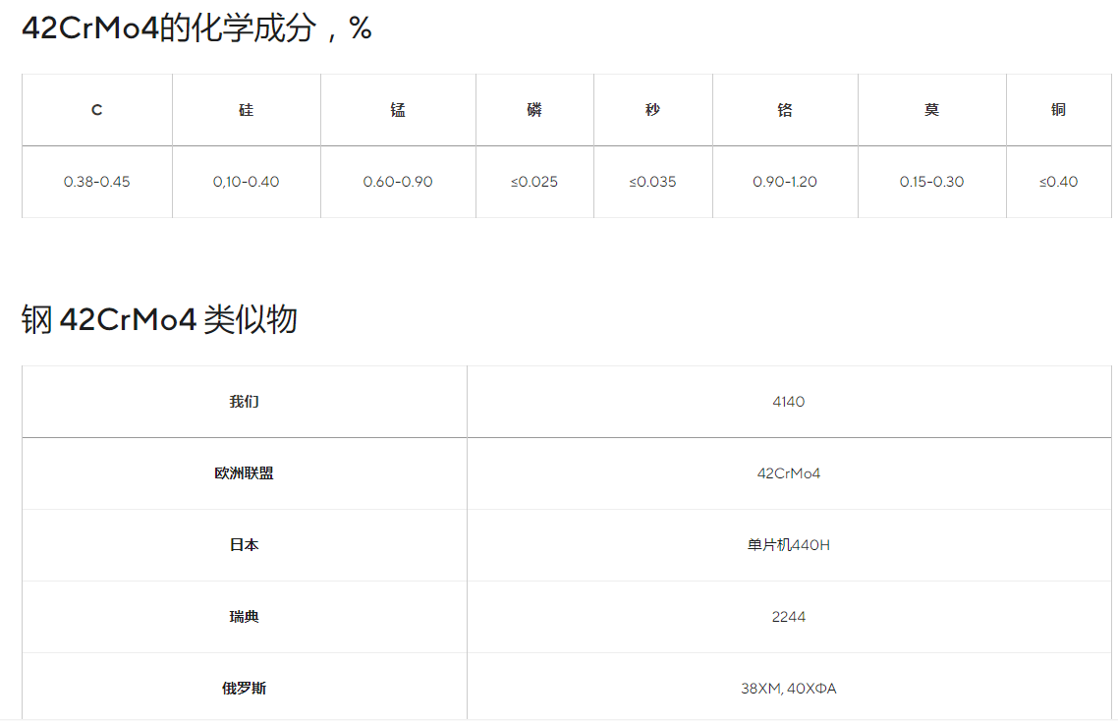Click the cell showing 0.60-0.90
The height and width of the screenshot is (721, 1118).
tap(398, 181)
